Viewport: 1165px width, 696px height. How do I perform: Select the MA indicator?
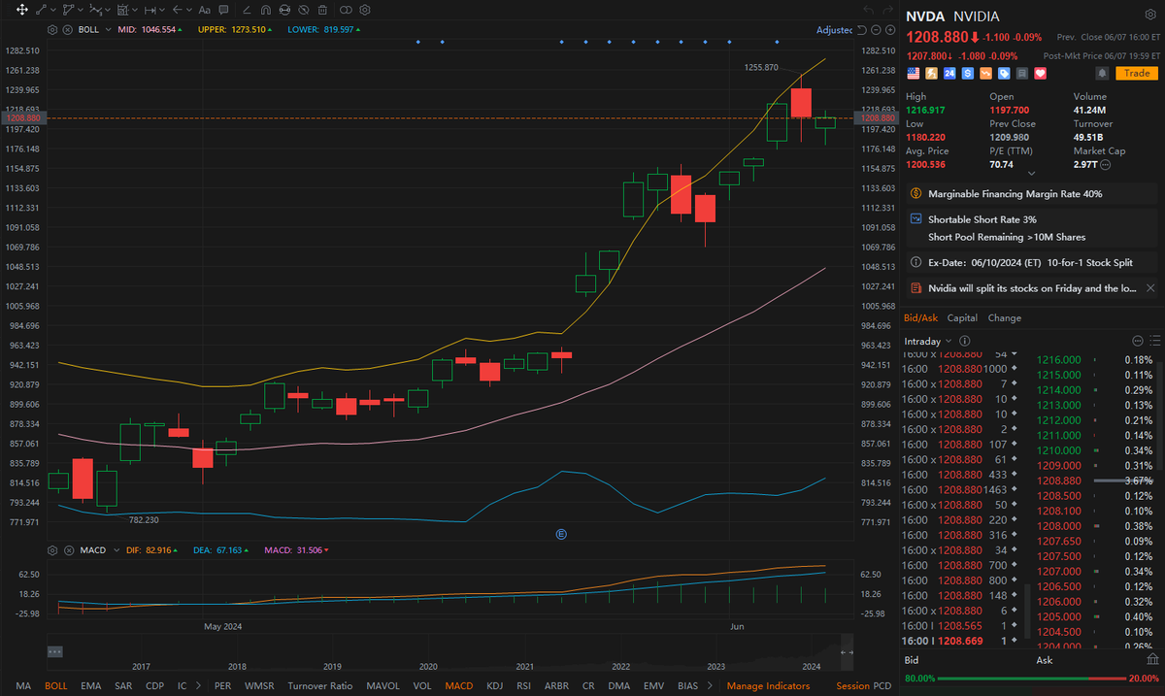(x=23, y=685)
